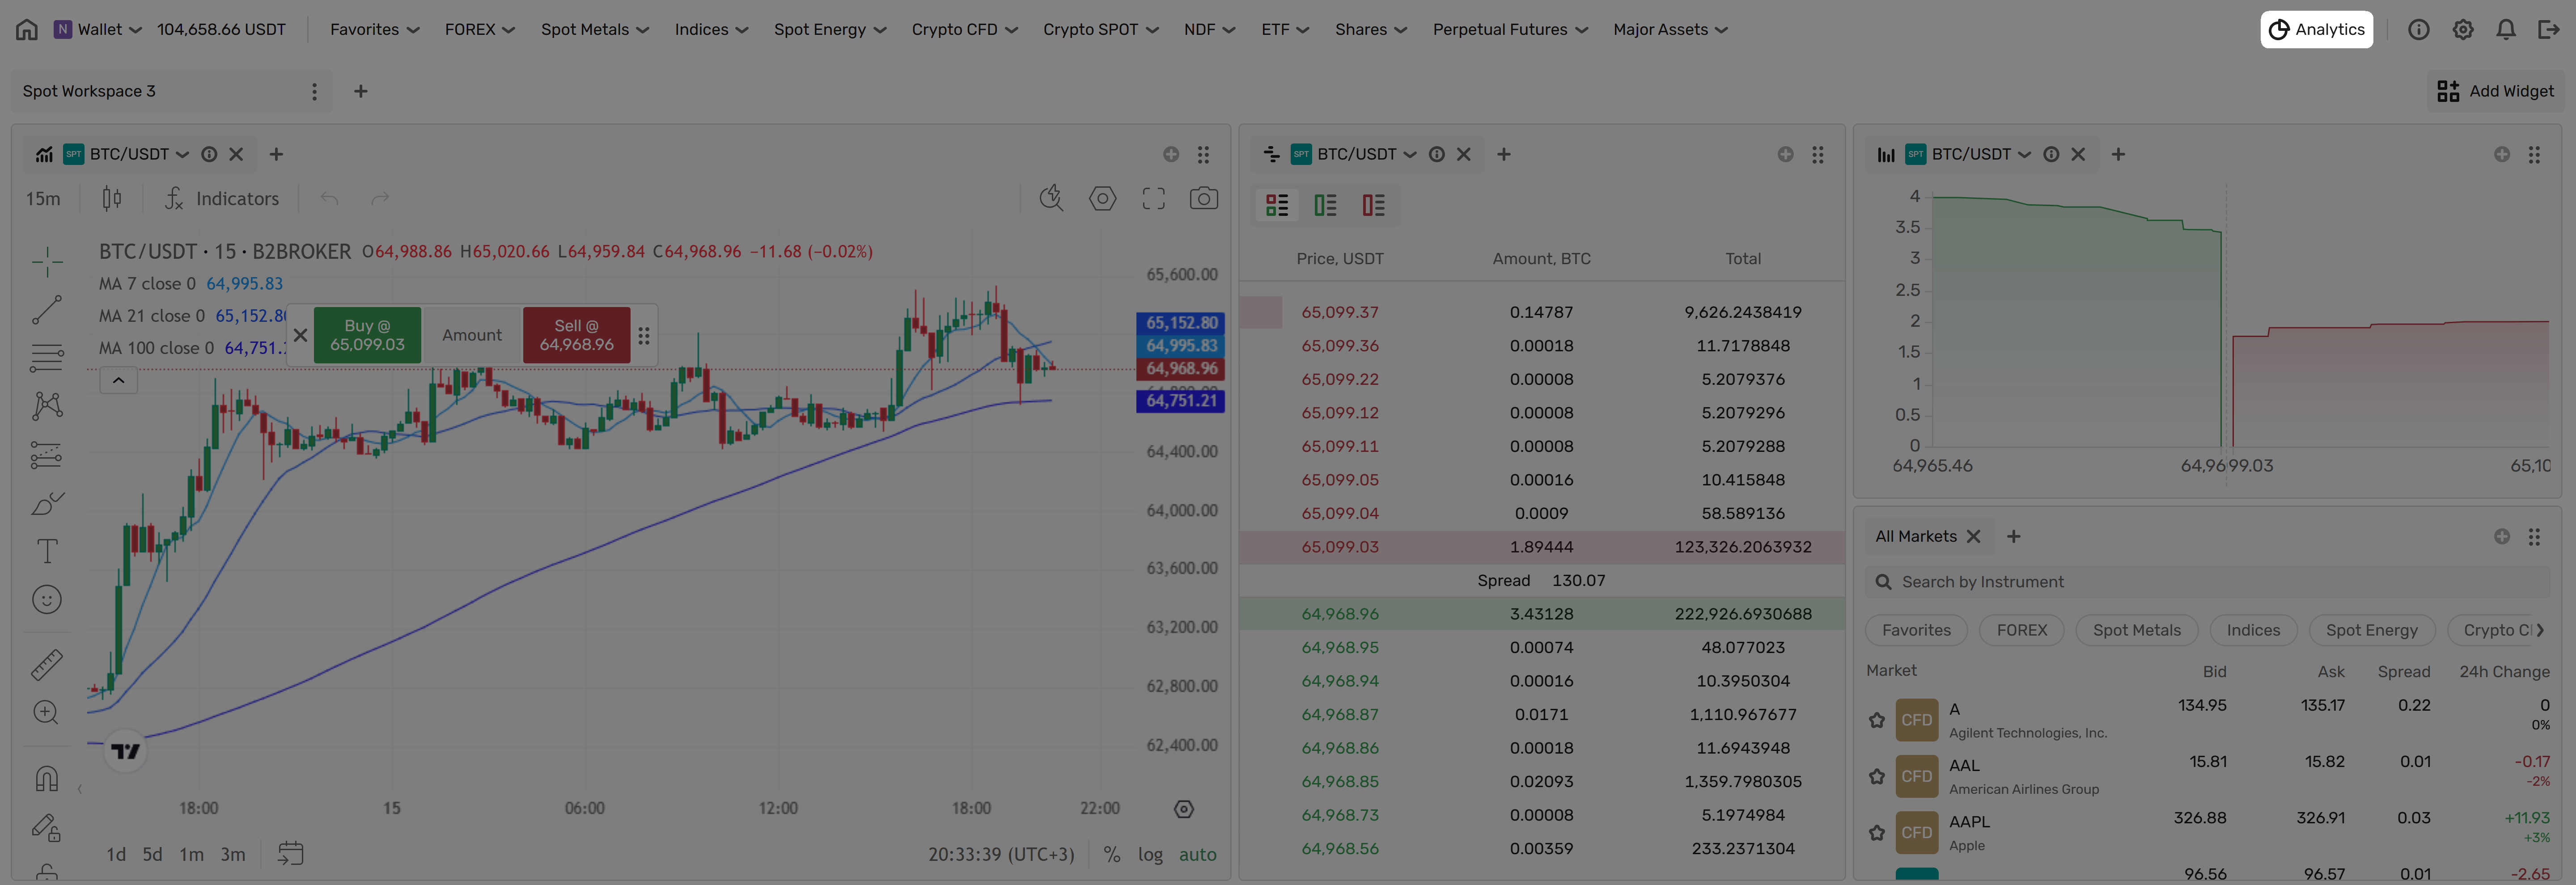Favorite the AAL American Airlines star

[1877, 776]
